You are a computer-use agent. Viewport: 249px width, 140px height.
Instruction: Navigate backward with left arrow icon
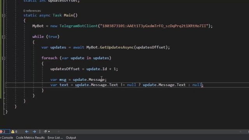tap(27, 131)
